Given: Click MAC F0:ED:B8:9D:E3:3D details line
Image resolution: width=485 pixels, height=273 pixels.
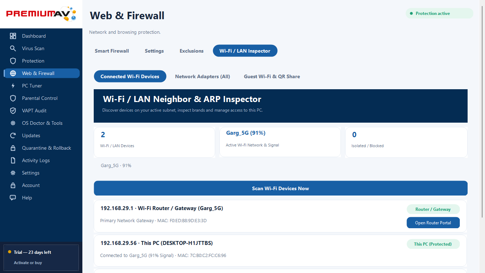Looking at the screenshot, I should [x=153, y=221].
